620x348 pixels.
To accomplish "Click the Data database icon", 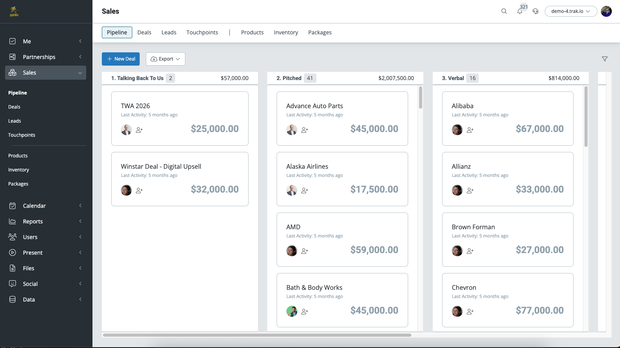I will [x=12, y=300].
